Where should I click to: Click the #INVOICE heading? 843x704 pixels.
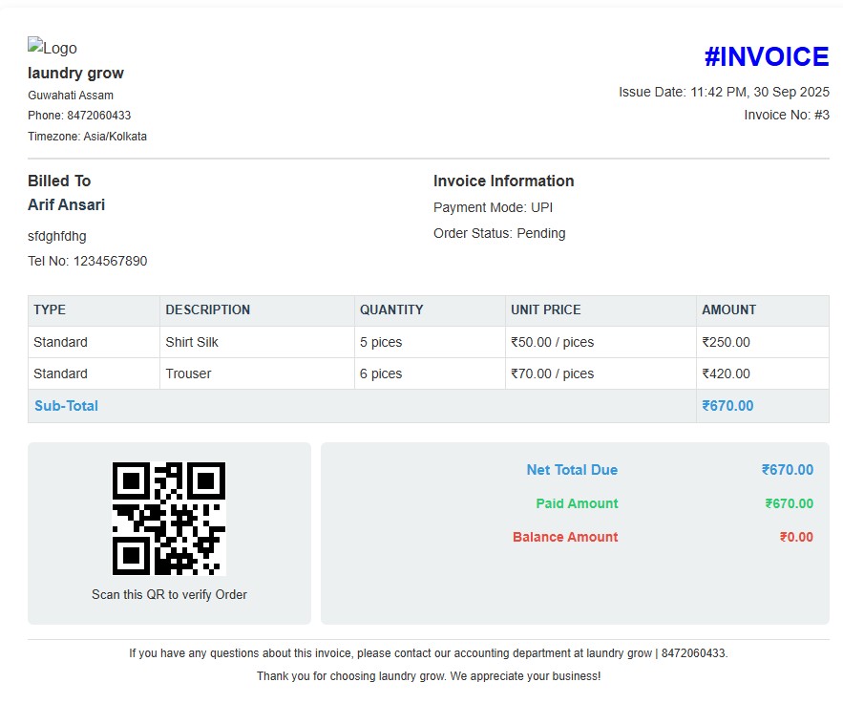point(767,56)
